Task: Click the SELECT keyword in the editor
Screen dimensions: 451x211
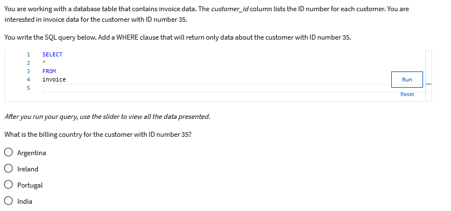Action: (52, 54)
